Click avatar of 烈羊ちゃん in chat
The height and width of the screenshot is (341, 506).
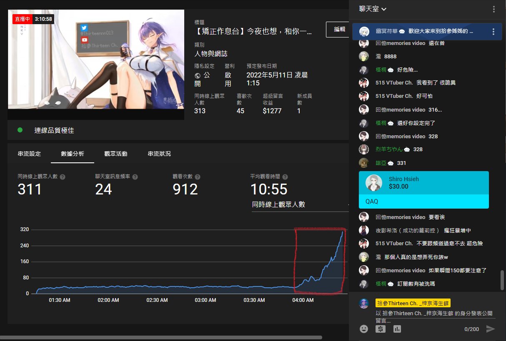pyautogui.click(x=364, y=149)
